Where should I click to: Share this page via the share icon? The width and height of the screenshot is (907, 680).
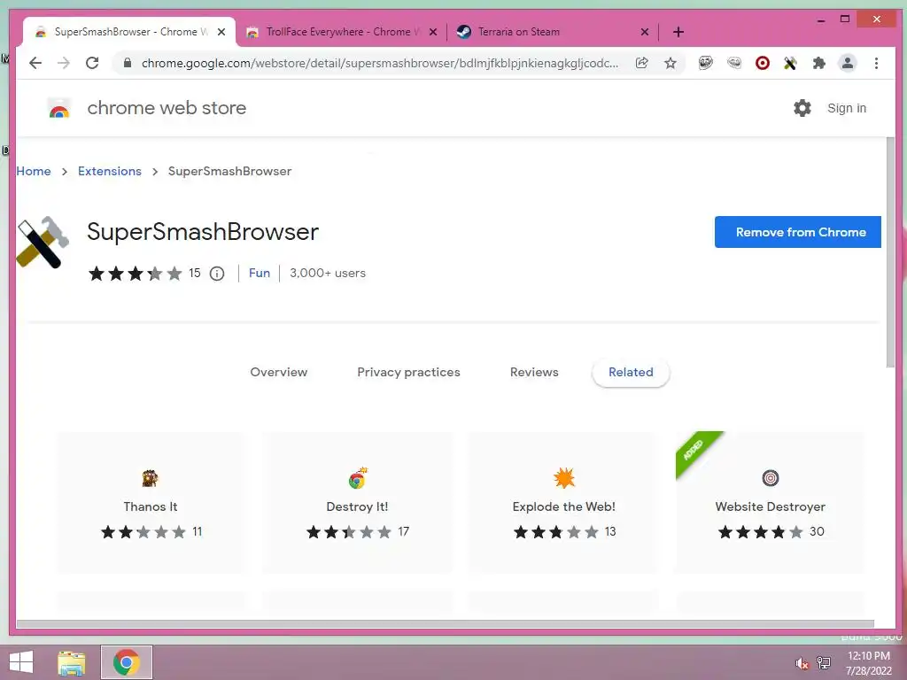pos(641,63)
